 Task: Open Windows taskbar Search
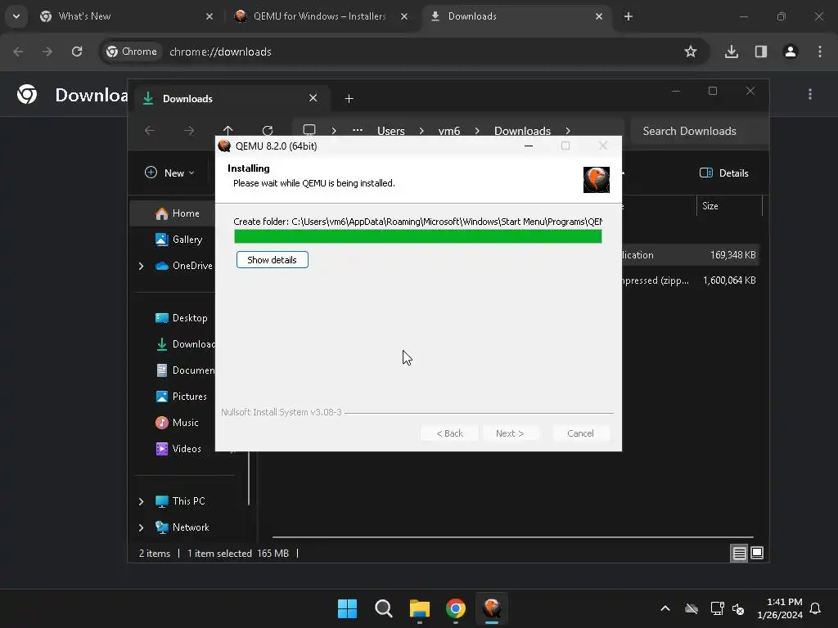[384, 608]
